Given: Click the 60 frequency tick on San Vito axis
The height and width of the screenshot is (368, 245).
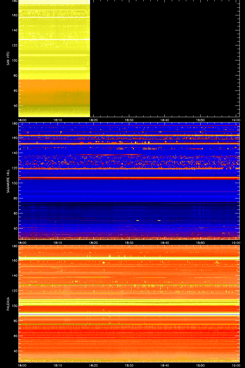Looking at the screenshot, I should click(x=15, y=90).
